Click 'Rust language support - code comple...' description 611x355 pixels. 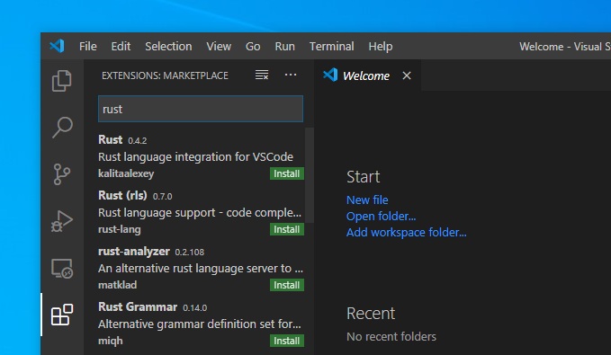tap(200, 212)
